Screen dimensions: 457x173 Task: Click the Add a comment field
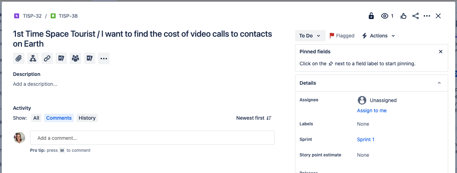[x=152, y=138]
